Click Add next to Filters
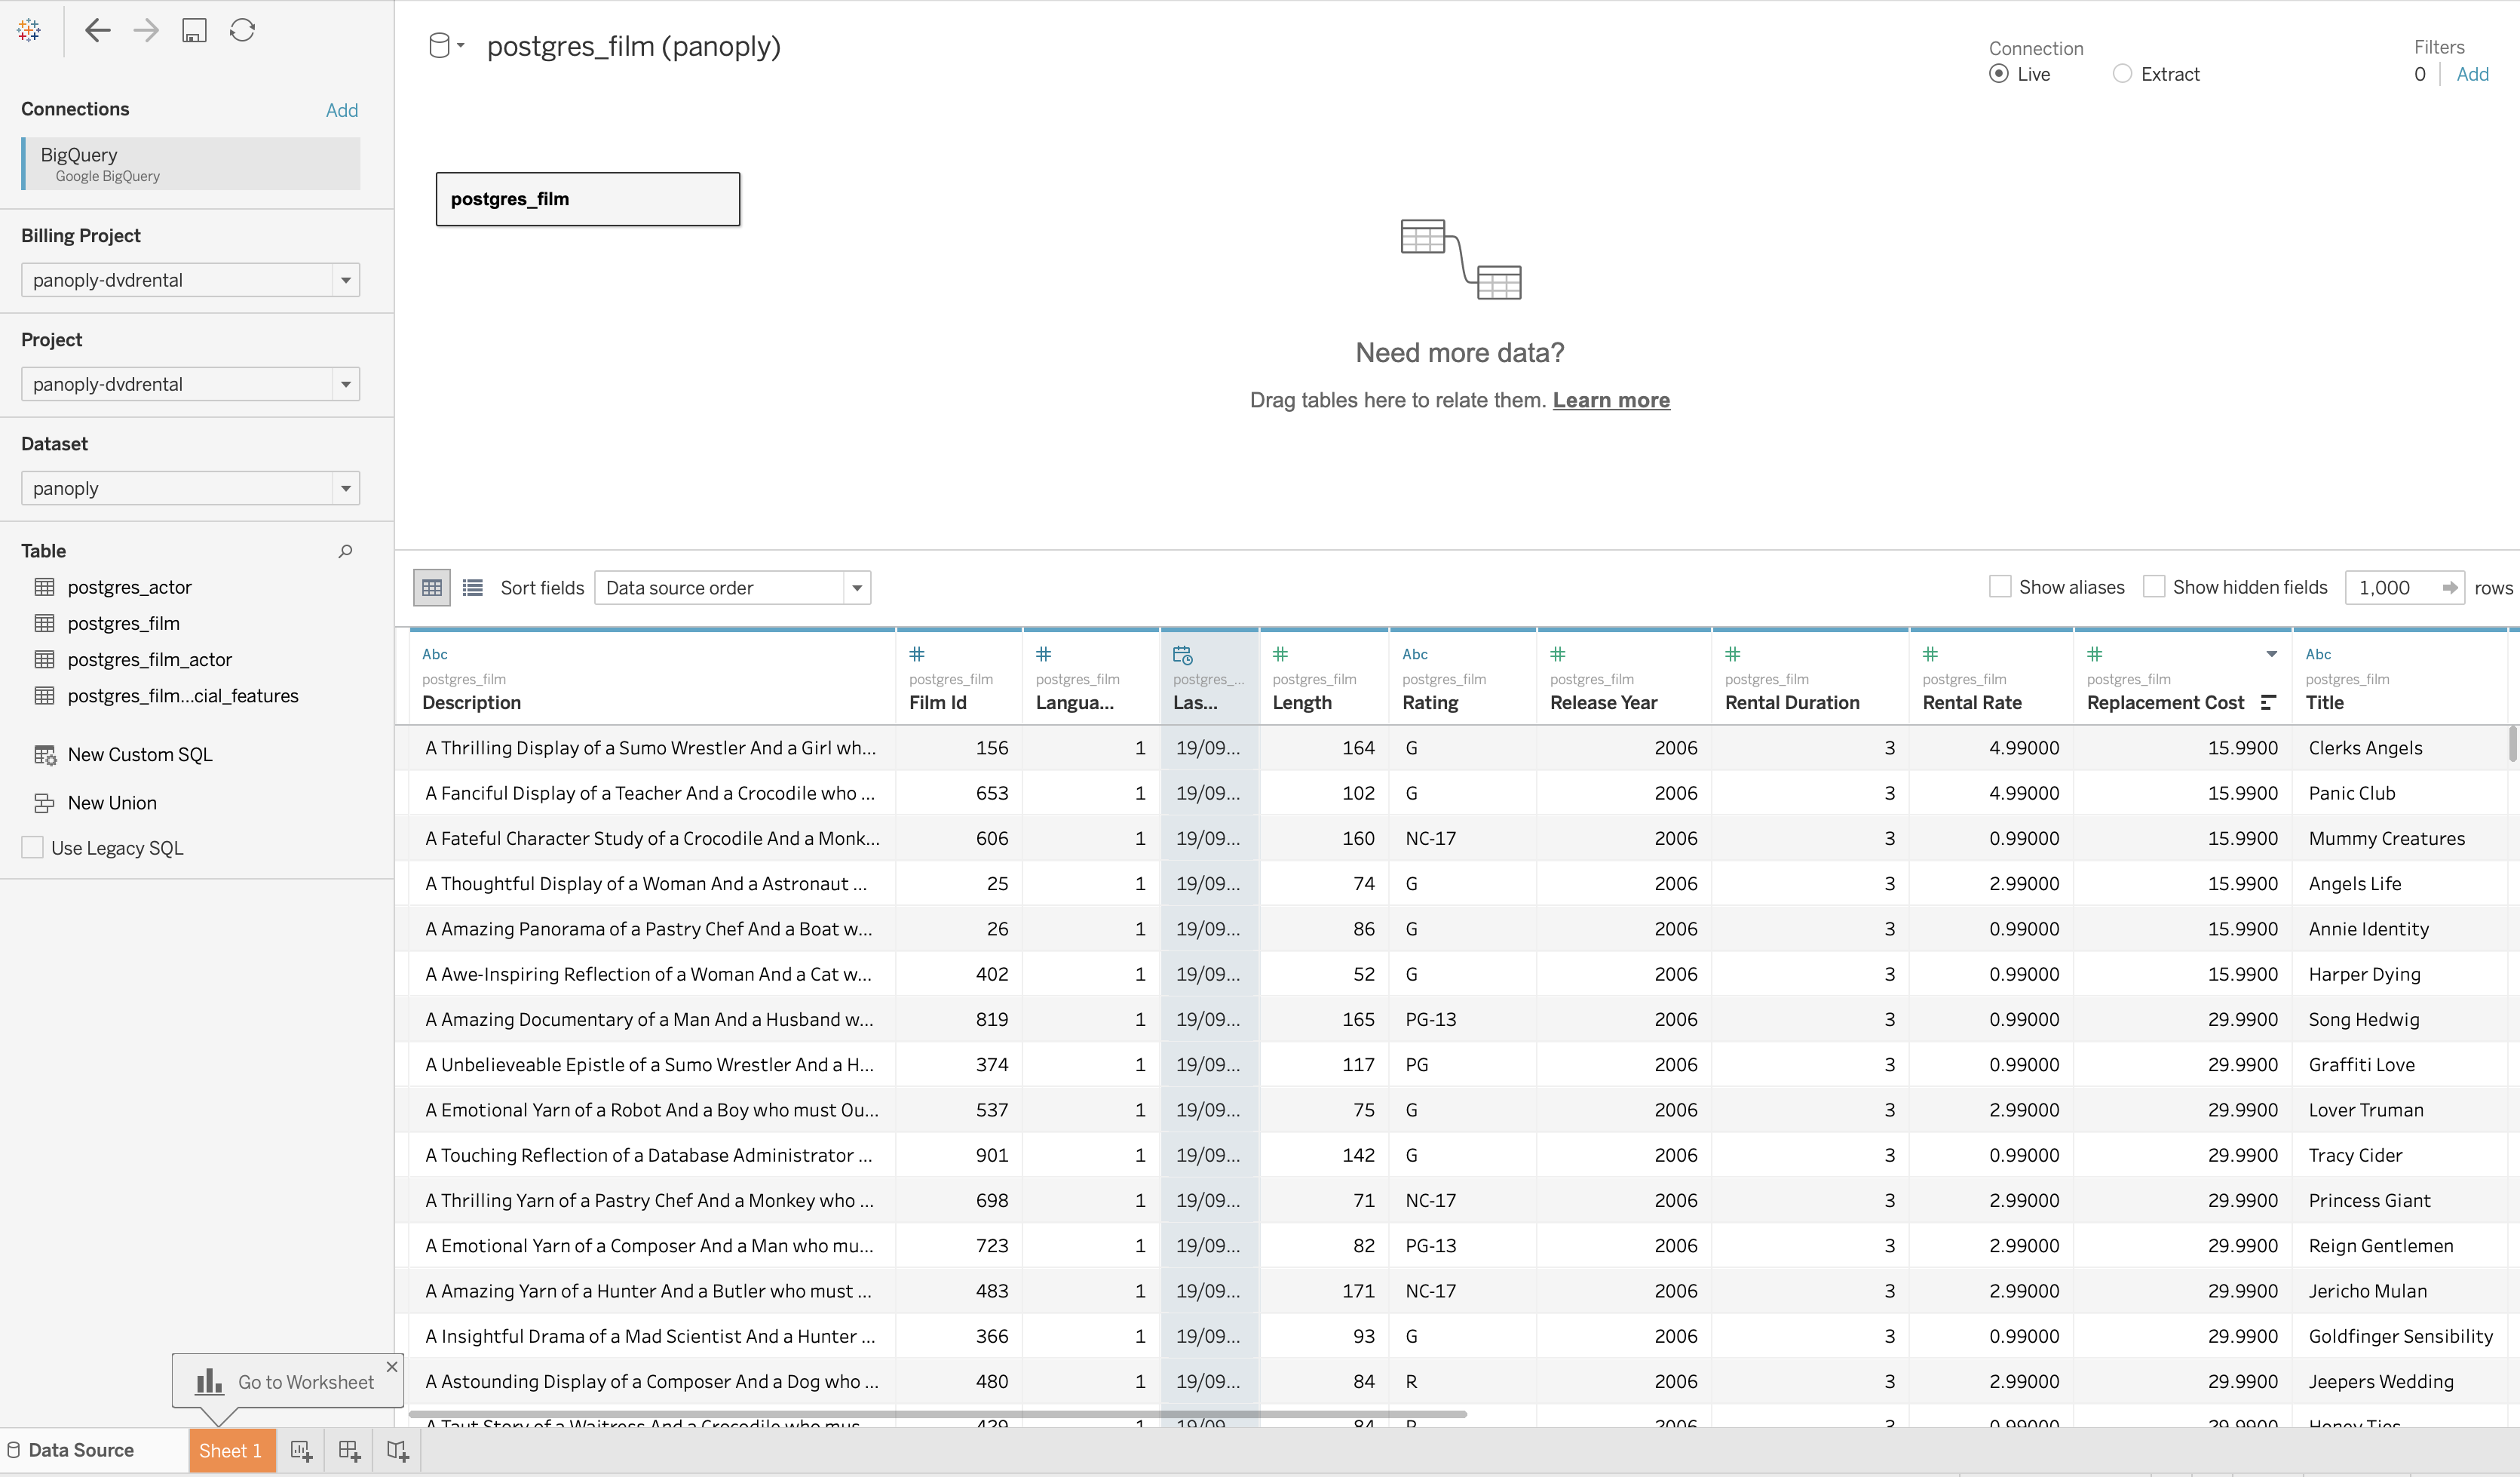Viewport: 2520px width, 1477px height. pos(2474,73)
